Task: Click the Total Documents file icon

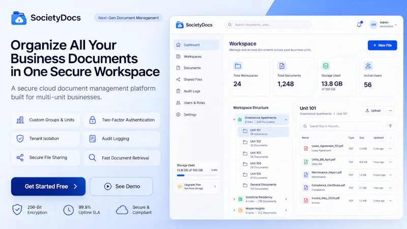Action: point(282,66)
